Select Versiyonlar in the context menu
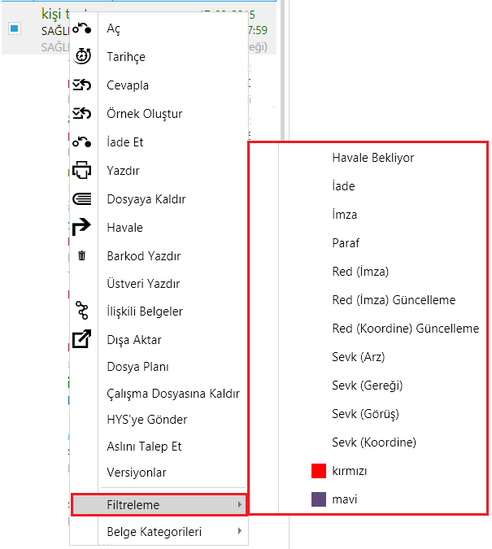The width and height of the screenshot is (492, 549). pyautogui.click(x=137, y=473)
